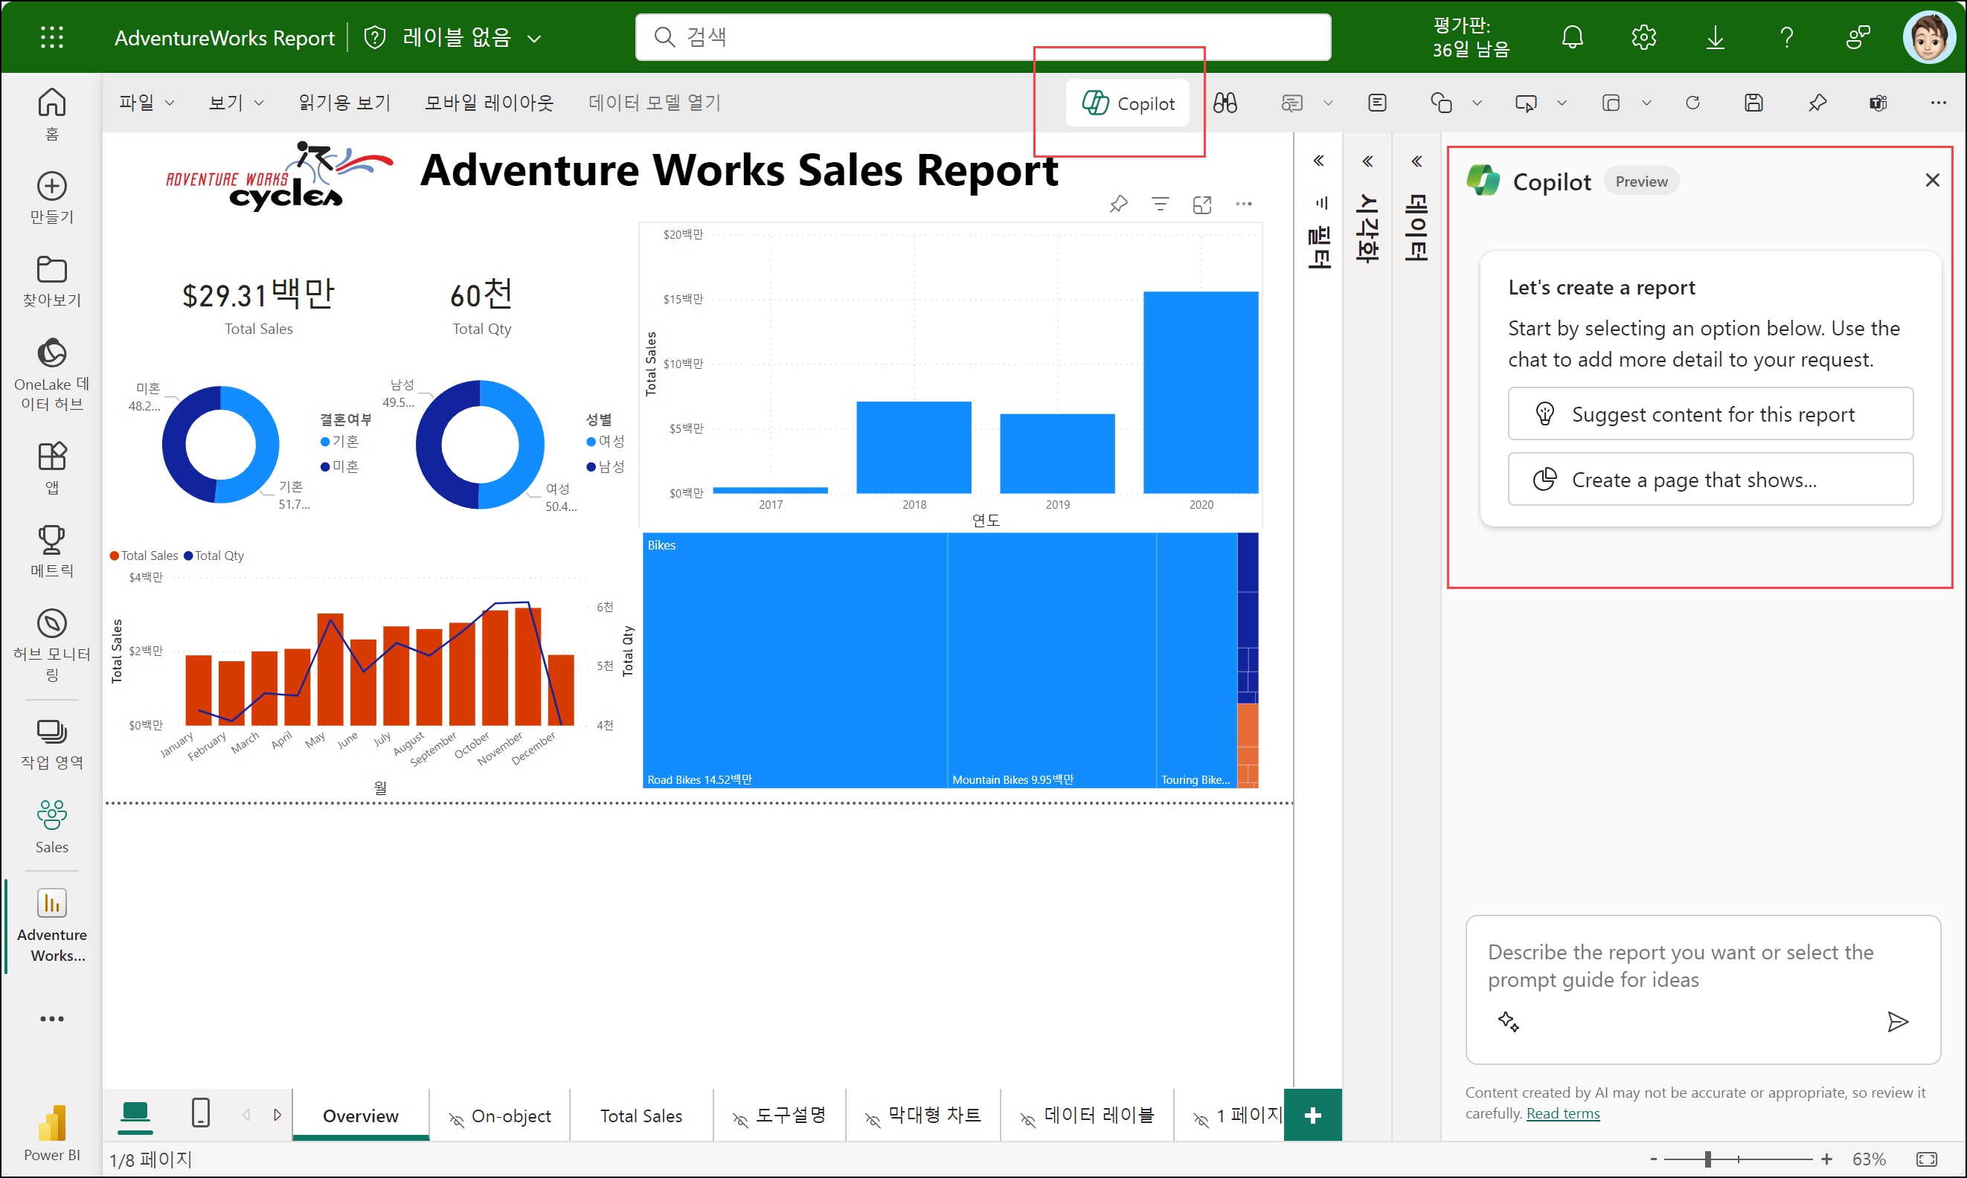
Task: Adjust the zoom slider handle
Action: pyautogui.click(x=1707, y=1159)
